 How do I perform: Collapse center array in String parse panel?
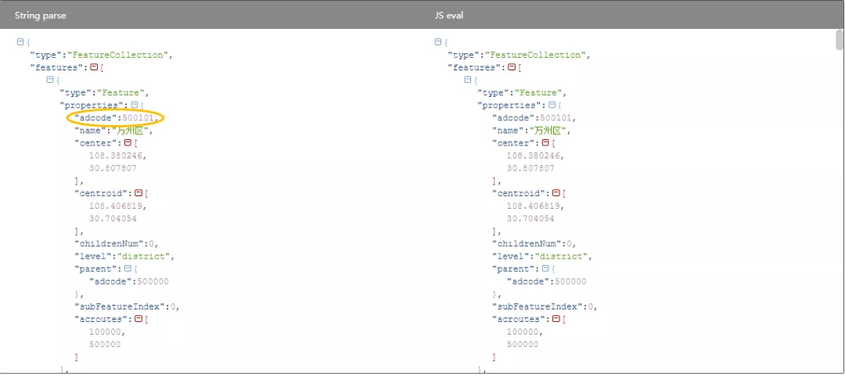(128, 143)
